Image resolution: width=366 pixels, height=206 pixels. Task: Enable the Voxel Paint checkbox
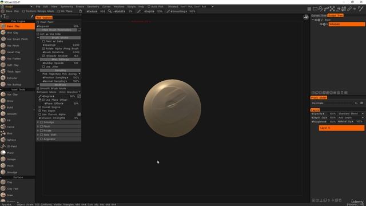coord(38,22)
